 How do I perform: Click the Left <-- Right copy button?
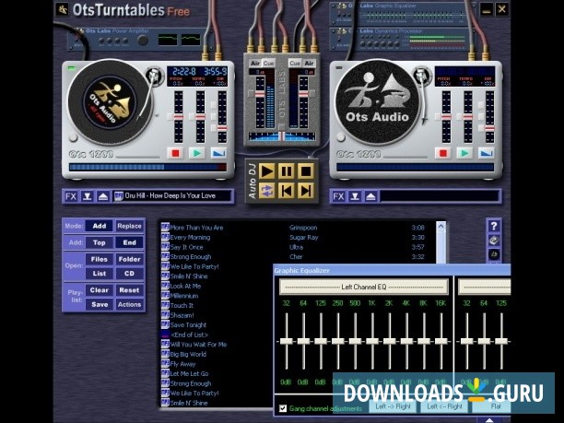(444, 406)
